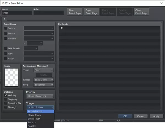This screenshot has width=165, height=128.
Task: Click the event Image preview box
Action: pos(12,77)
